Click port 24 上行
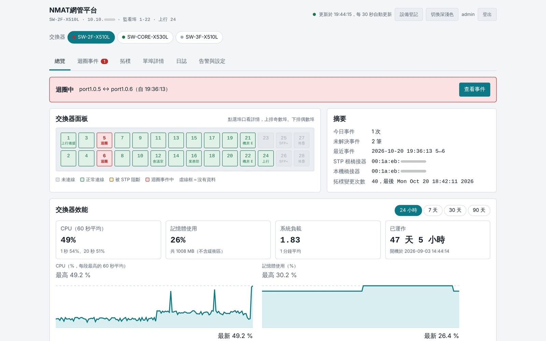Viewport: 546px width, 341px height. (266, 158)
